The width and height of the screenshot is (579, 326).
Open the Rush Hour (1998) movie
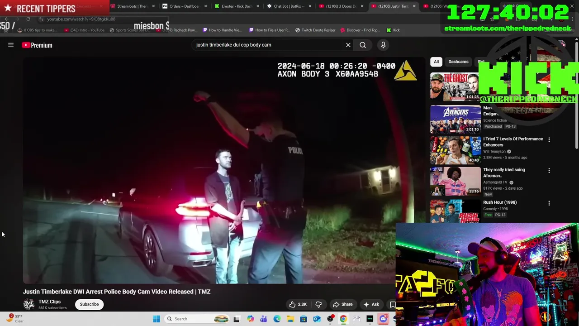click(x=500, y=202)
